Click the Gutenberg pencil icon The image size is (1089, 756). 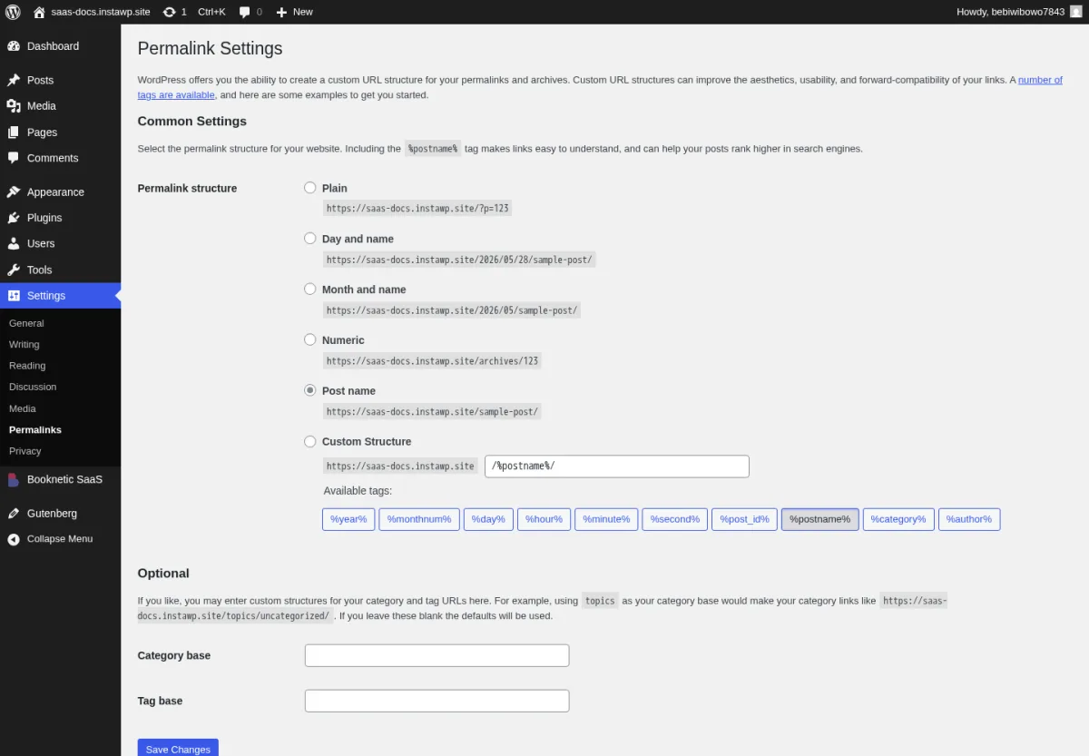coord(14,514)
